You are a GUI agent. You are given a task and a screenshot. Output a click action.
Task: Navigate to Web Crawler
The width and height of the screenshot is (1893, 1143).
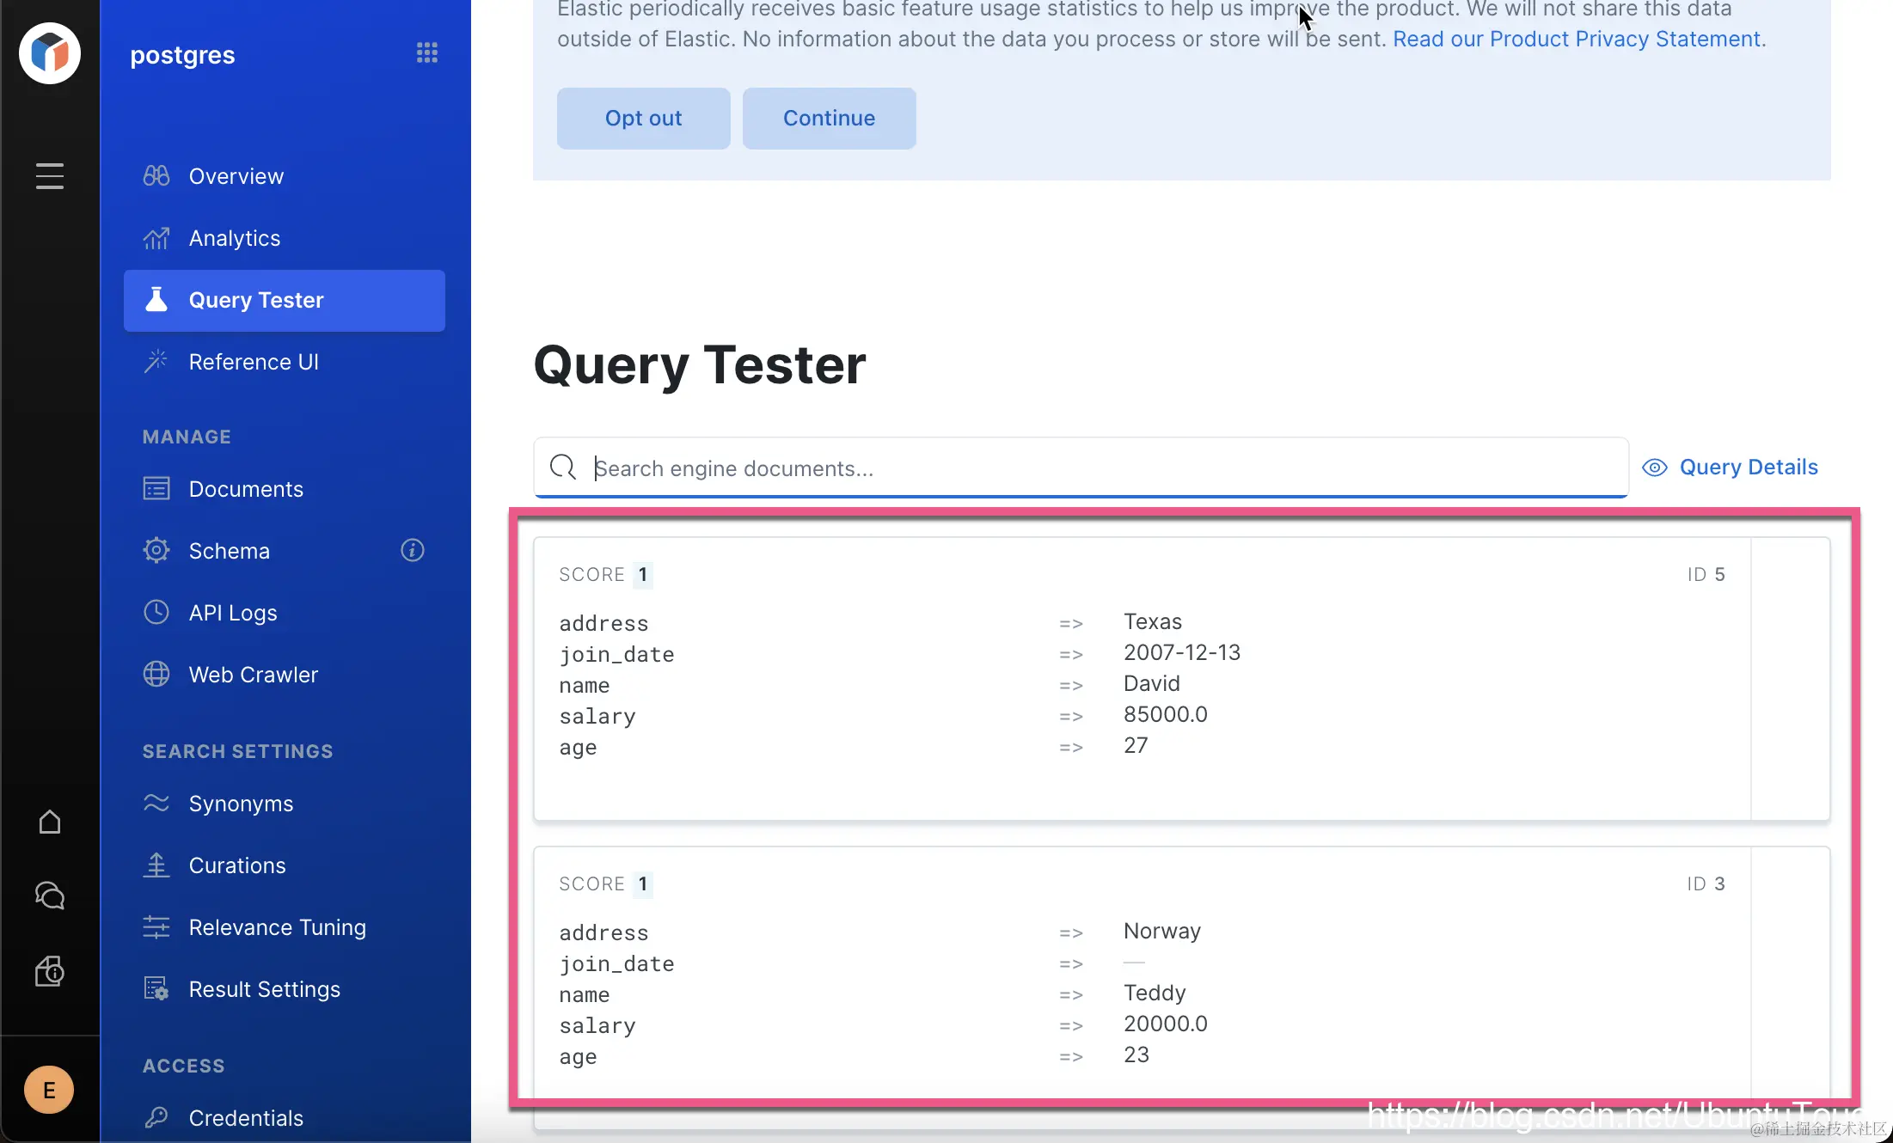[x=253, y=675]
